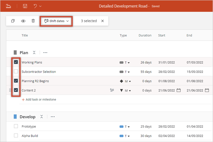Uncheck the Planning R2 Begins checkbox
213x142 pixels.
tap(16, 81)
